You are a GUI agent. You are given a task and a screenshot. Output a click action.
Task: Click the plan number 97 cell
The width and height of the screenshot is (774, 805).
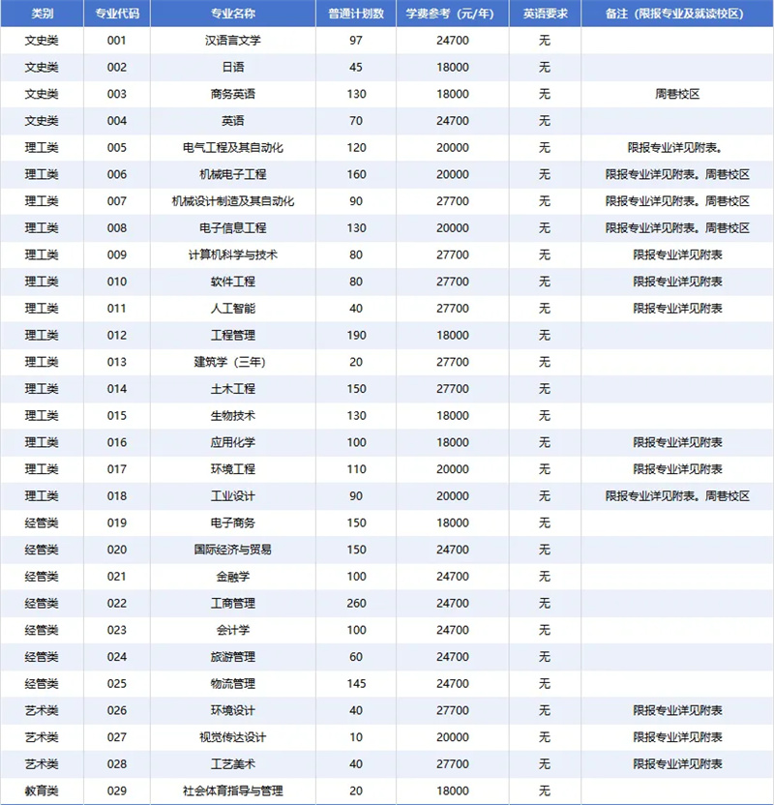[356, 40]
